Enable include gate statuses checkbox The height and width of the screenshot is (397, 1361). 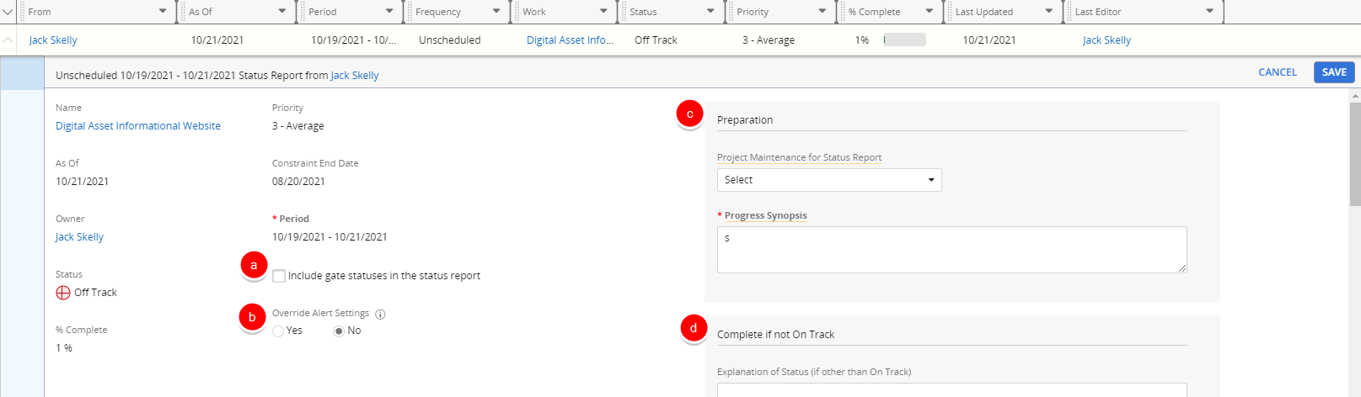pyautogui.click(x=279, y=276)
